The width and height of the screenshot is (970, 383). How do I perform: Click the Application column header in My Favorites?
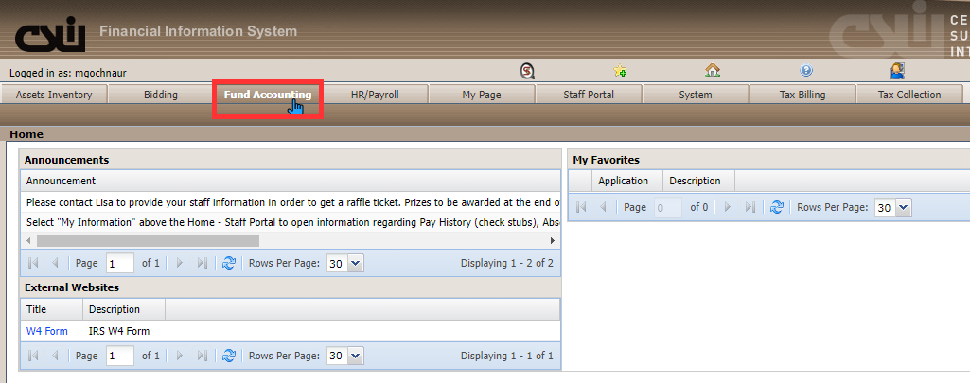coord(623,181)
